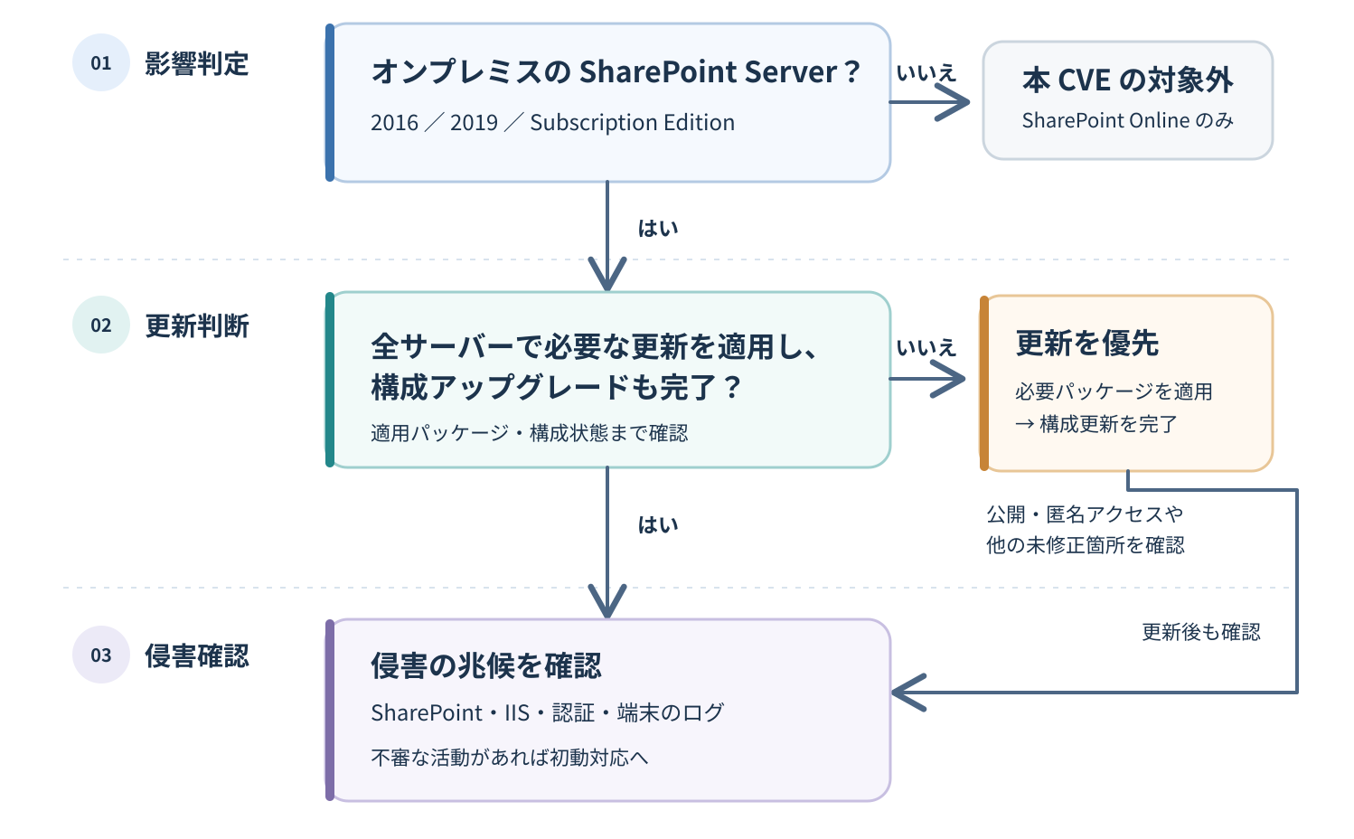Select the 更新判断 stage label

(x=197, y=325)
